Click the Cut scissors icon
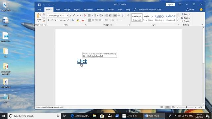 click(x=44, y=14)
